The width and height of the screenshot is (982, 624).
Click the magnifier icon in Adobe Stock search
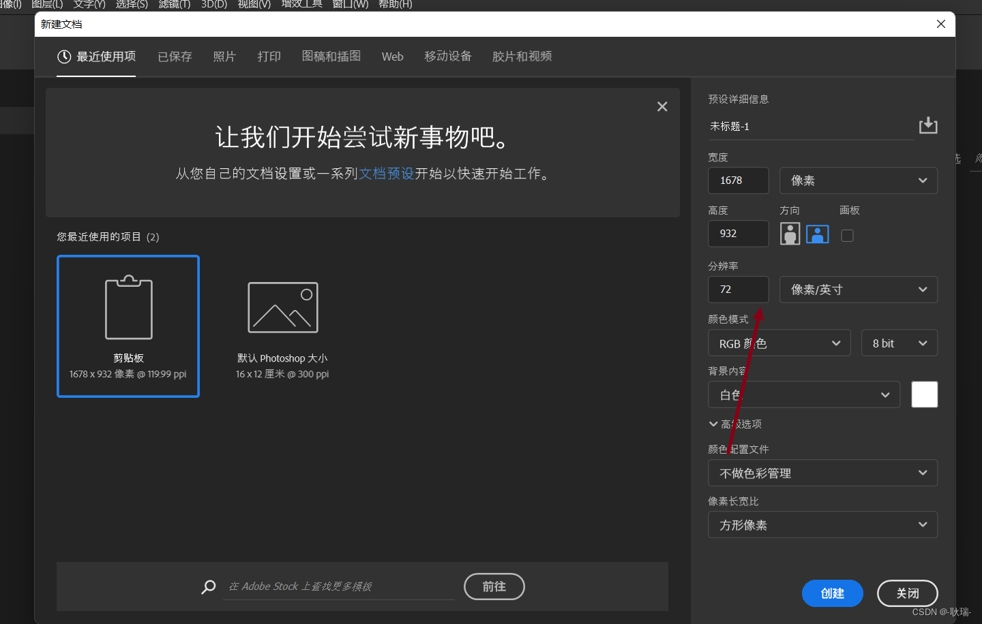point(208,587)
